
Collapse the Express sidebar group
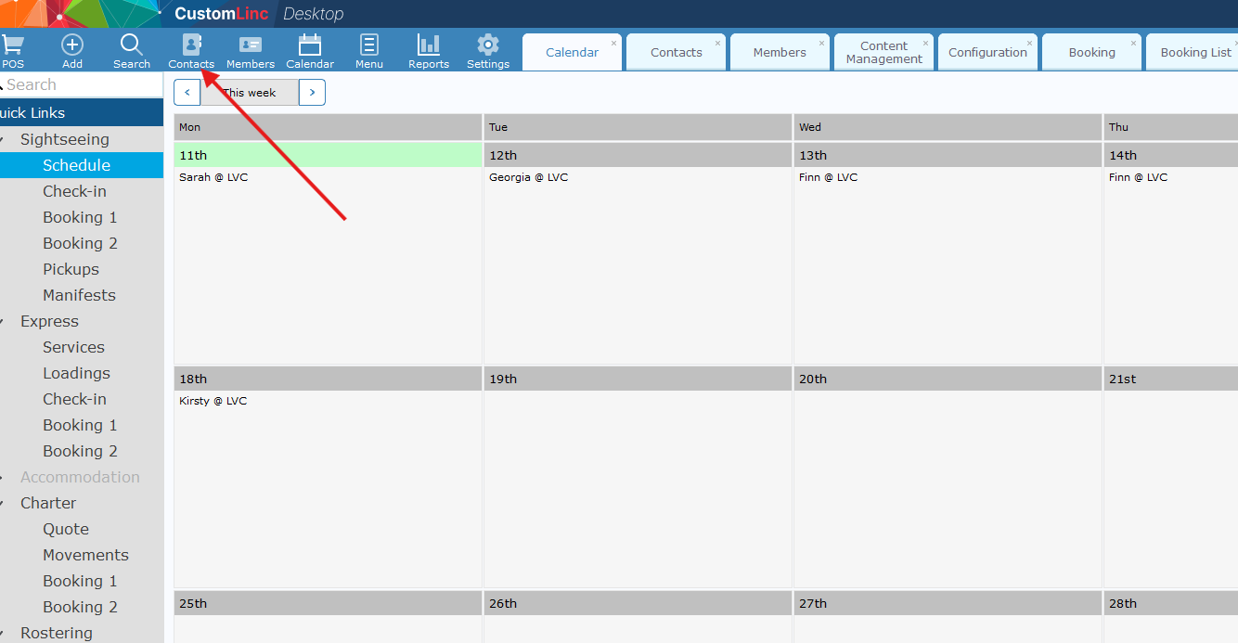[4, 322]
